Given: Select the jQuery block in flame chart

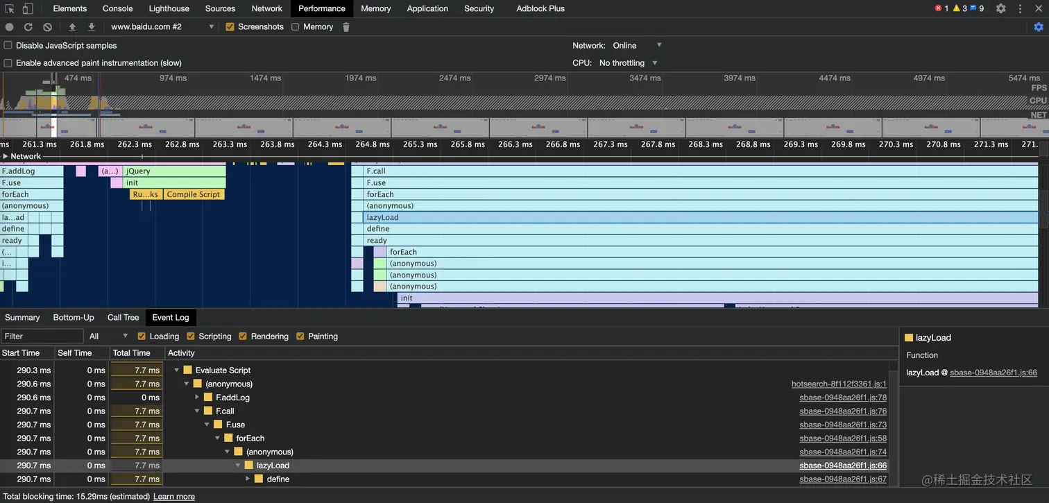Looking at the screenshot, I should pos(175,171).
